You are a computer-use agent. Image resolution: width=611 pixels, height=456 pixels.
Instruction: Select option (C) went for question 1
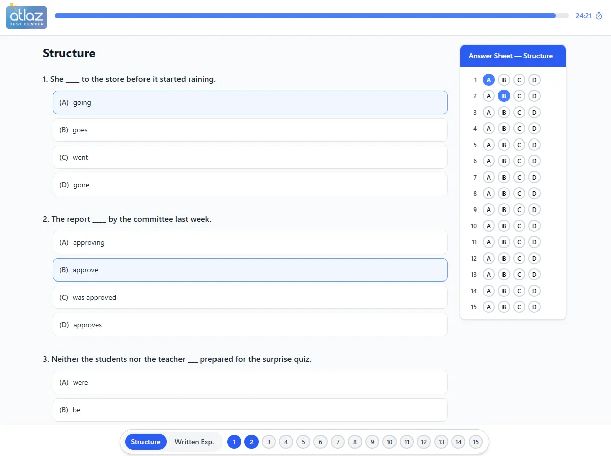250,157
